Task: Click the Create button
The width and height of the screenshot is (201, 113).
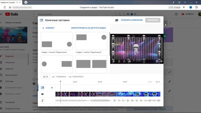Action: pyautogui.click(x=188, y=14)
